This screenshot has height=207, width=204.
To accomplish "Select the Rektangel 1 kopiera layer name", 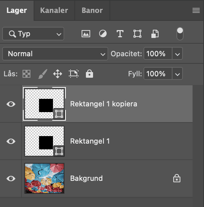I will click(x=103, y=104).
